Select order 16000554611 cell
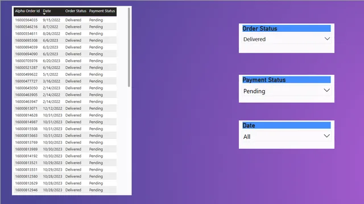The image size is (364, 204). [x=26, y=34]
